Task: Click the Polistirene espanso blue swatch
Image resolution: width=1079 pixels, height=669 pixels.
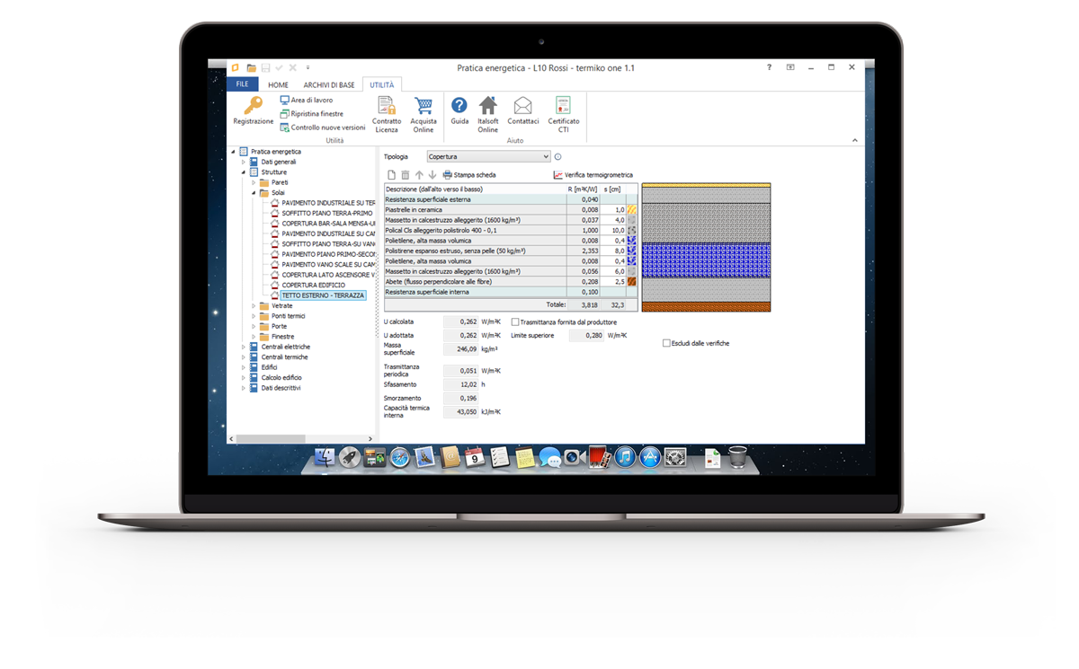Action: pyautogui.click(x=632, y=251)
